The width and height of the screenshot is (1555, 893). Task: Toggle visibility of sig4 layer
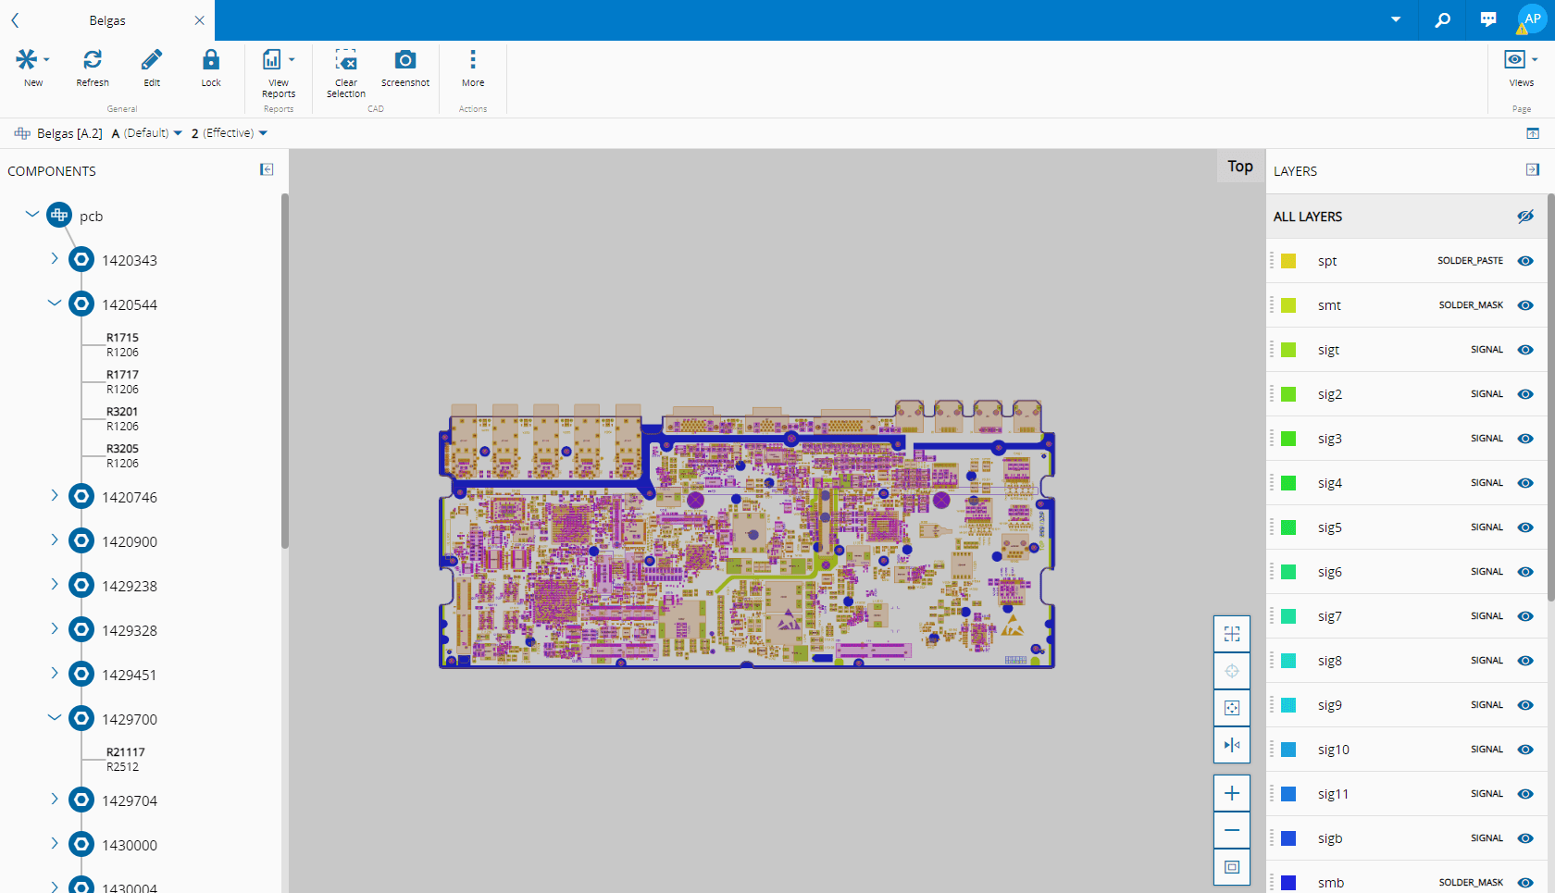(x=1525, y=483)
